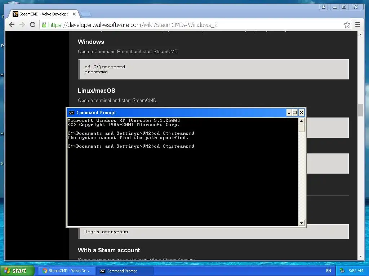Click the 'Microsoft Windows XP [Version' line

click(x=124, y=120)
